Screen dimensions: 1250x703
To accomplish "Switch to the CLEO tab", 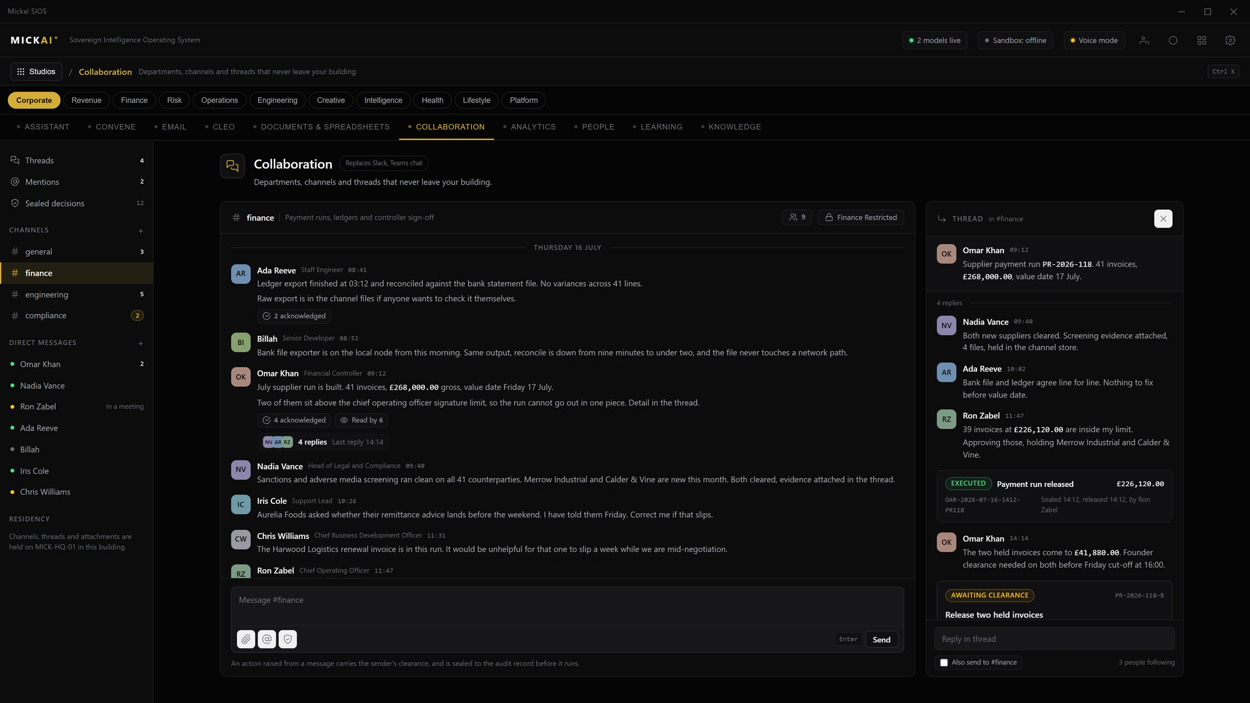I will (x=220, y=127).
